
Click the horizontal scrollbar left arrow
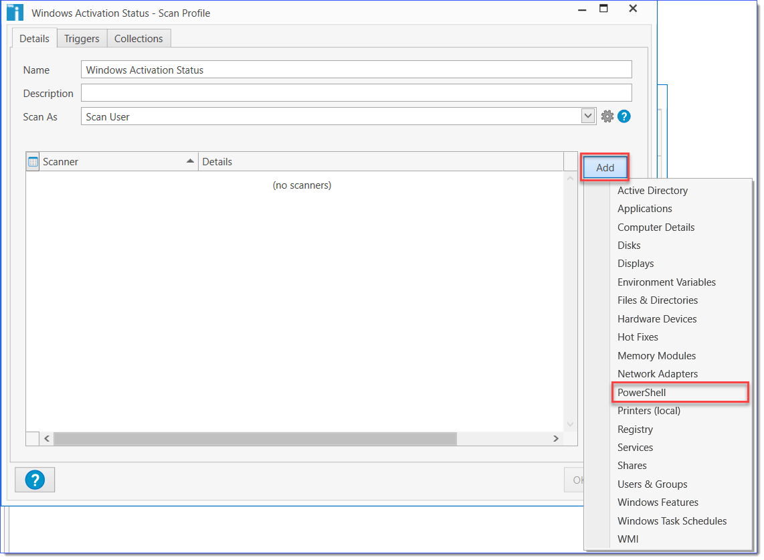coord(47,439)
